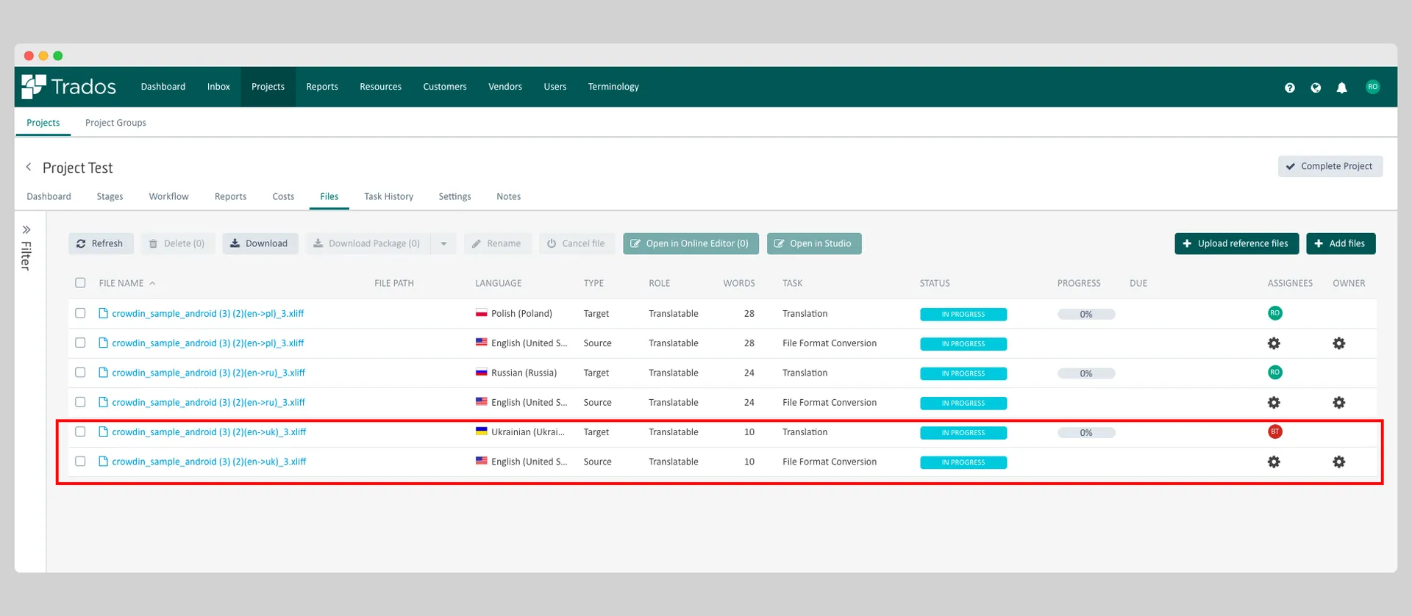Click file icon of Russian target xliff
This screenshot has width=1412, height=616.
[x=104, y=373]
